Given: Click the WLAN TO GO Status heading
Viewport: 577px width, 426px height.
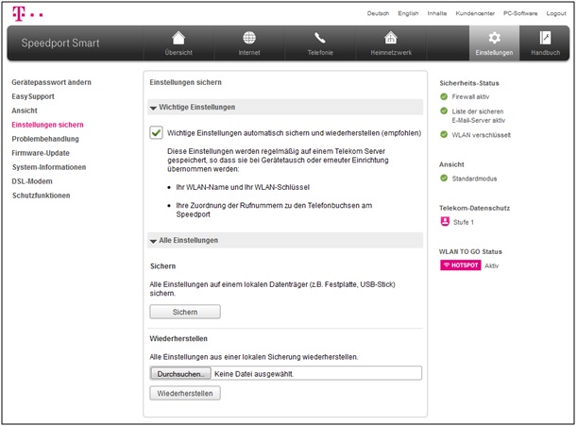Looking at the screenshot, I should 470,251.
